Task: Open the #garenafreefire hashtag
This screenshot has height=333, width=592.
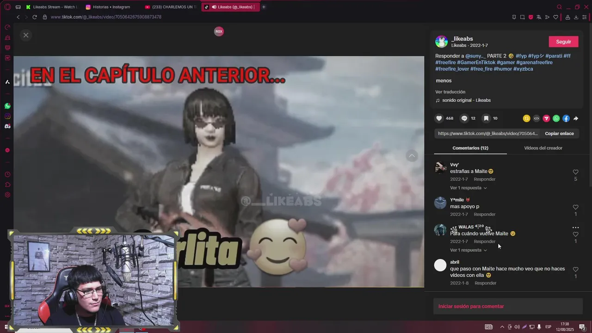Action: click(534, 62)
